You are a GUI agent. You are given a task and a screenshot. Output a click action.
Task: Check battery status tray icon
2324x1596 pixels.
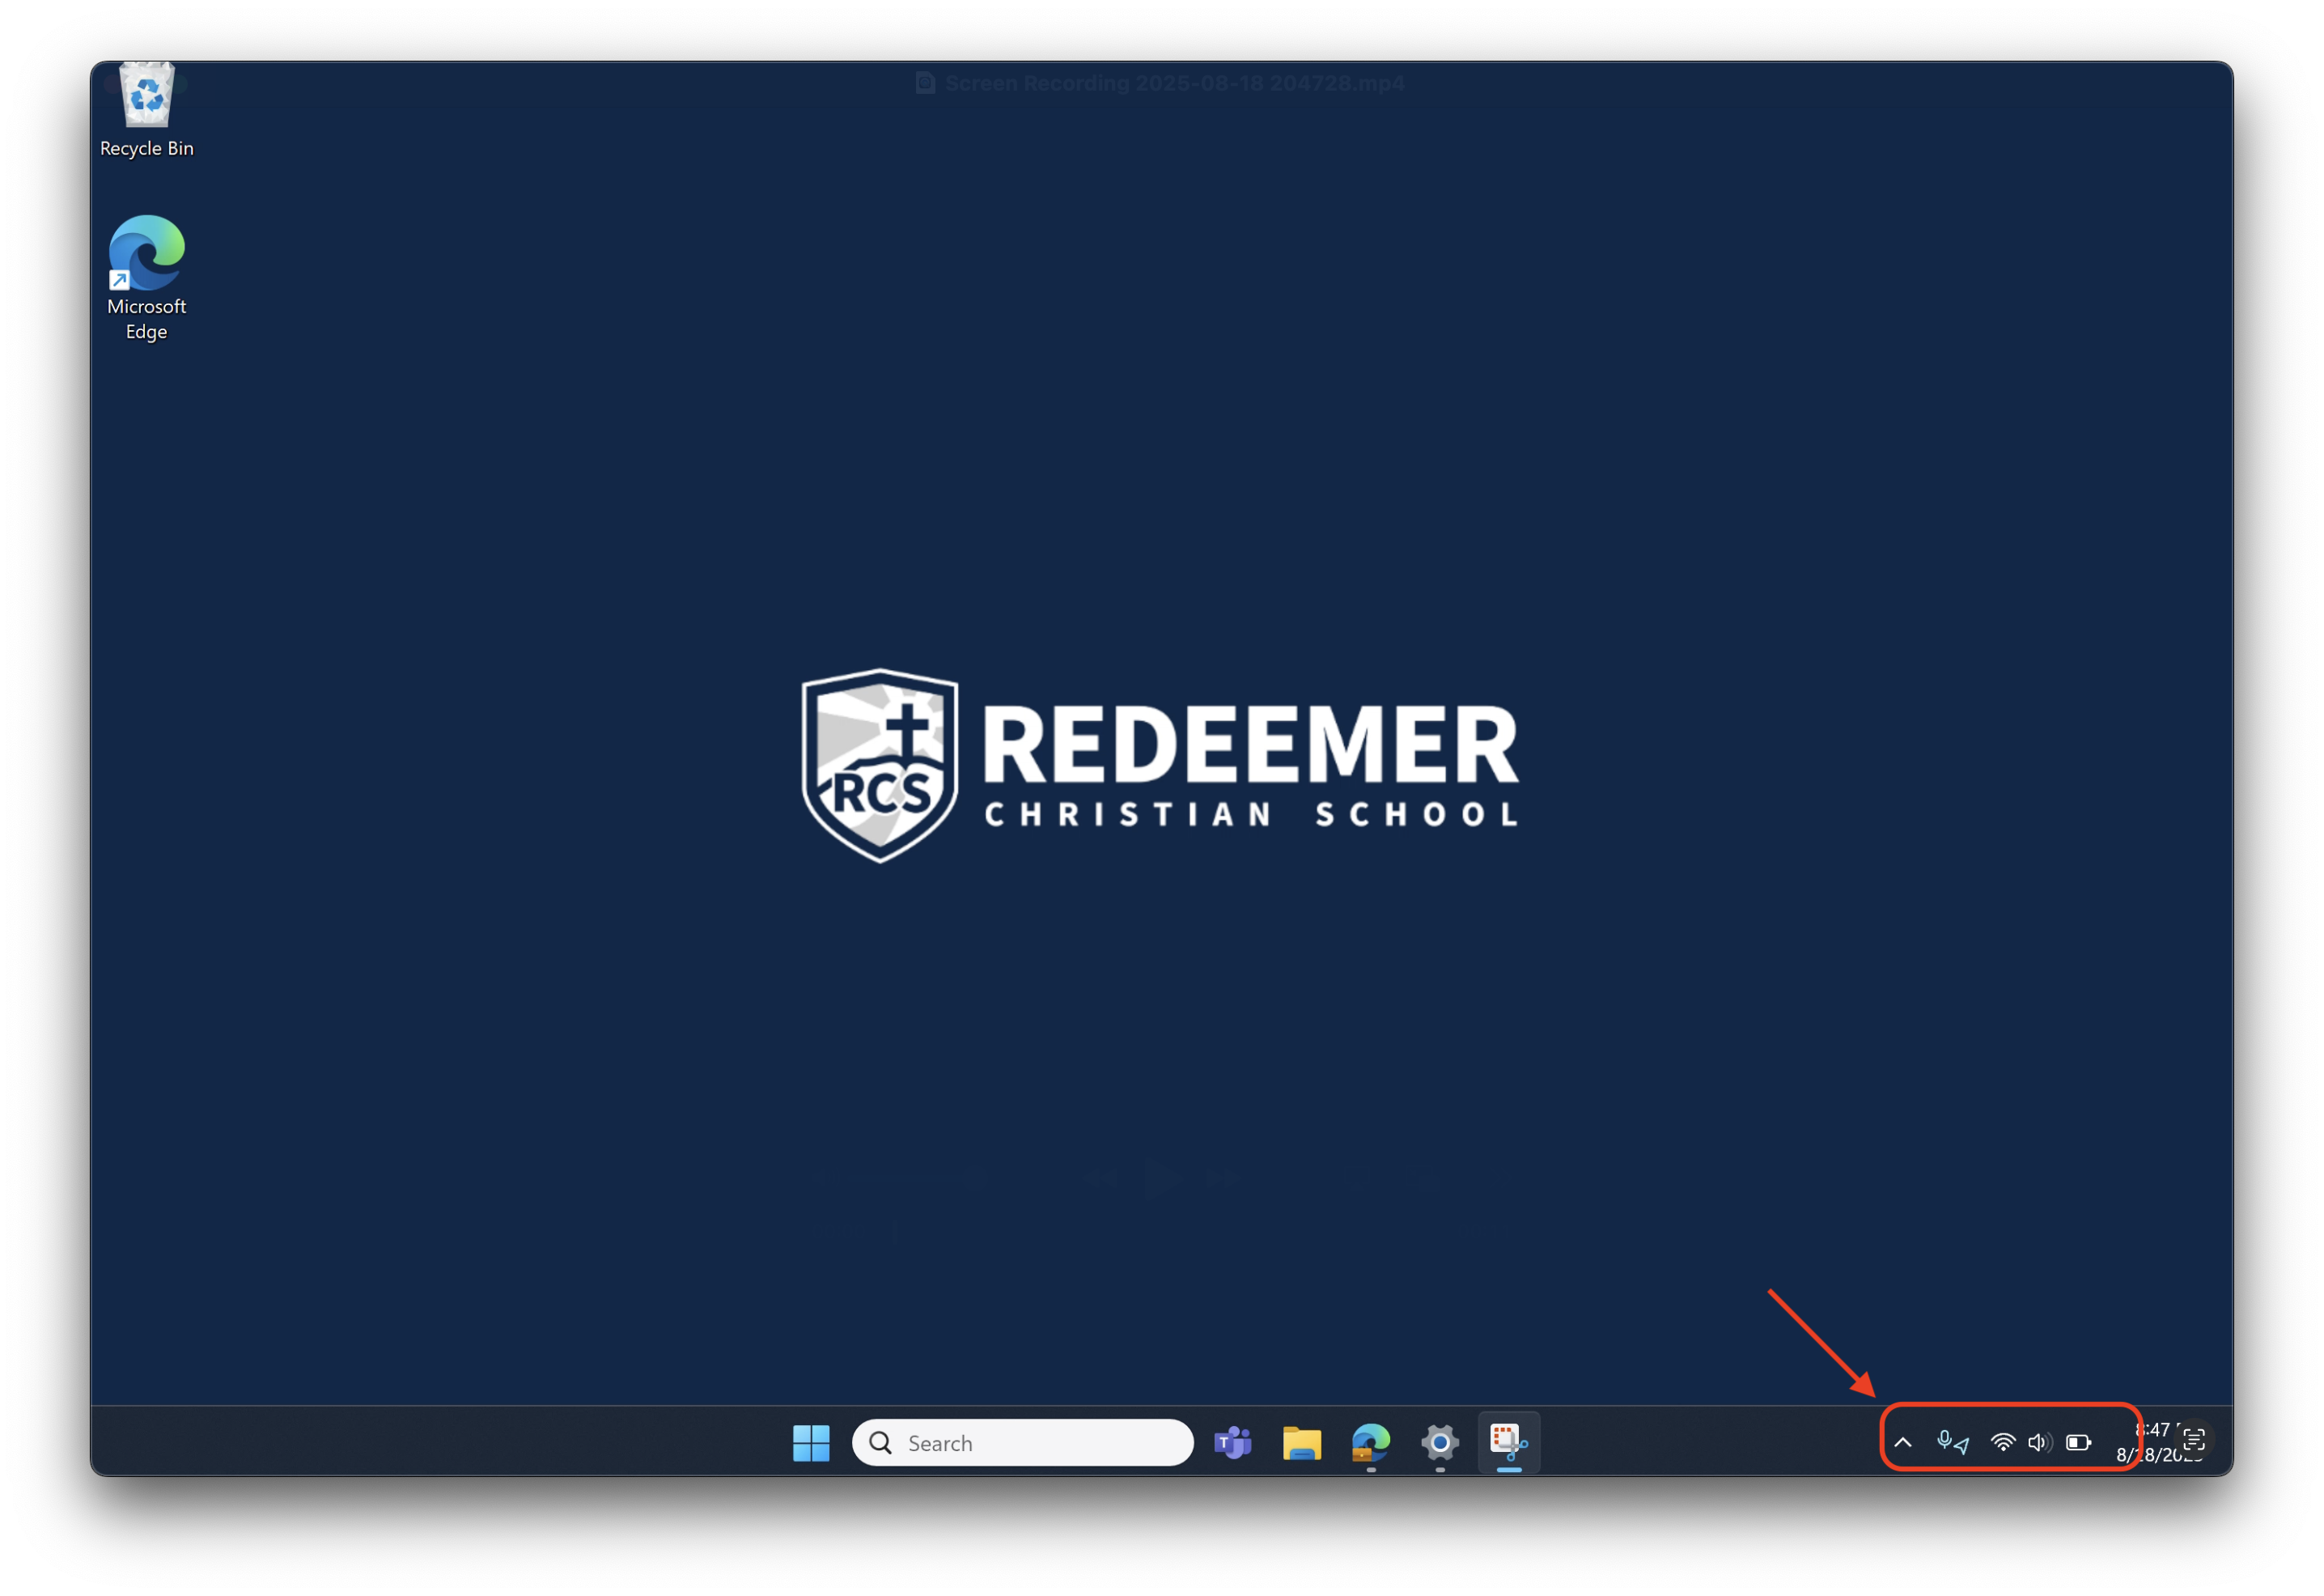[2078, 1442]
